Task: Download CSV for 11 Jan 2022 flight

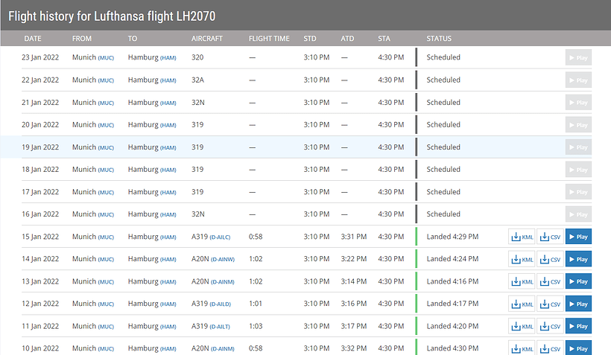Action: 550,326
